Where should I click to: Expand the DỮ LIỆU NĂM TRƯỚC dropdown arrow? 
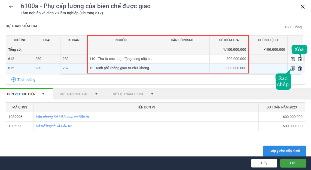[152, 94]
